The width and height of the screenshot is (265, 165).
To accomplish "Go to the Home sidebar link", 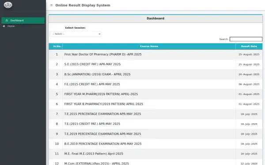I will pos(11,26).
